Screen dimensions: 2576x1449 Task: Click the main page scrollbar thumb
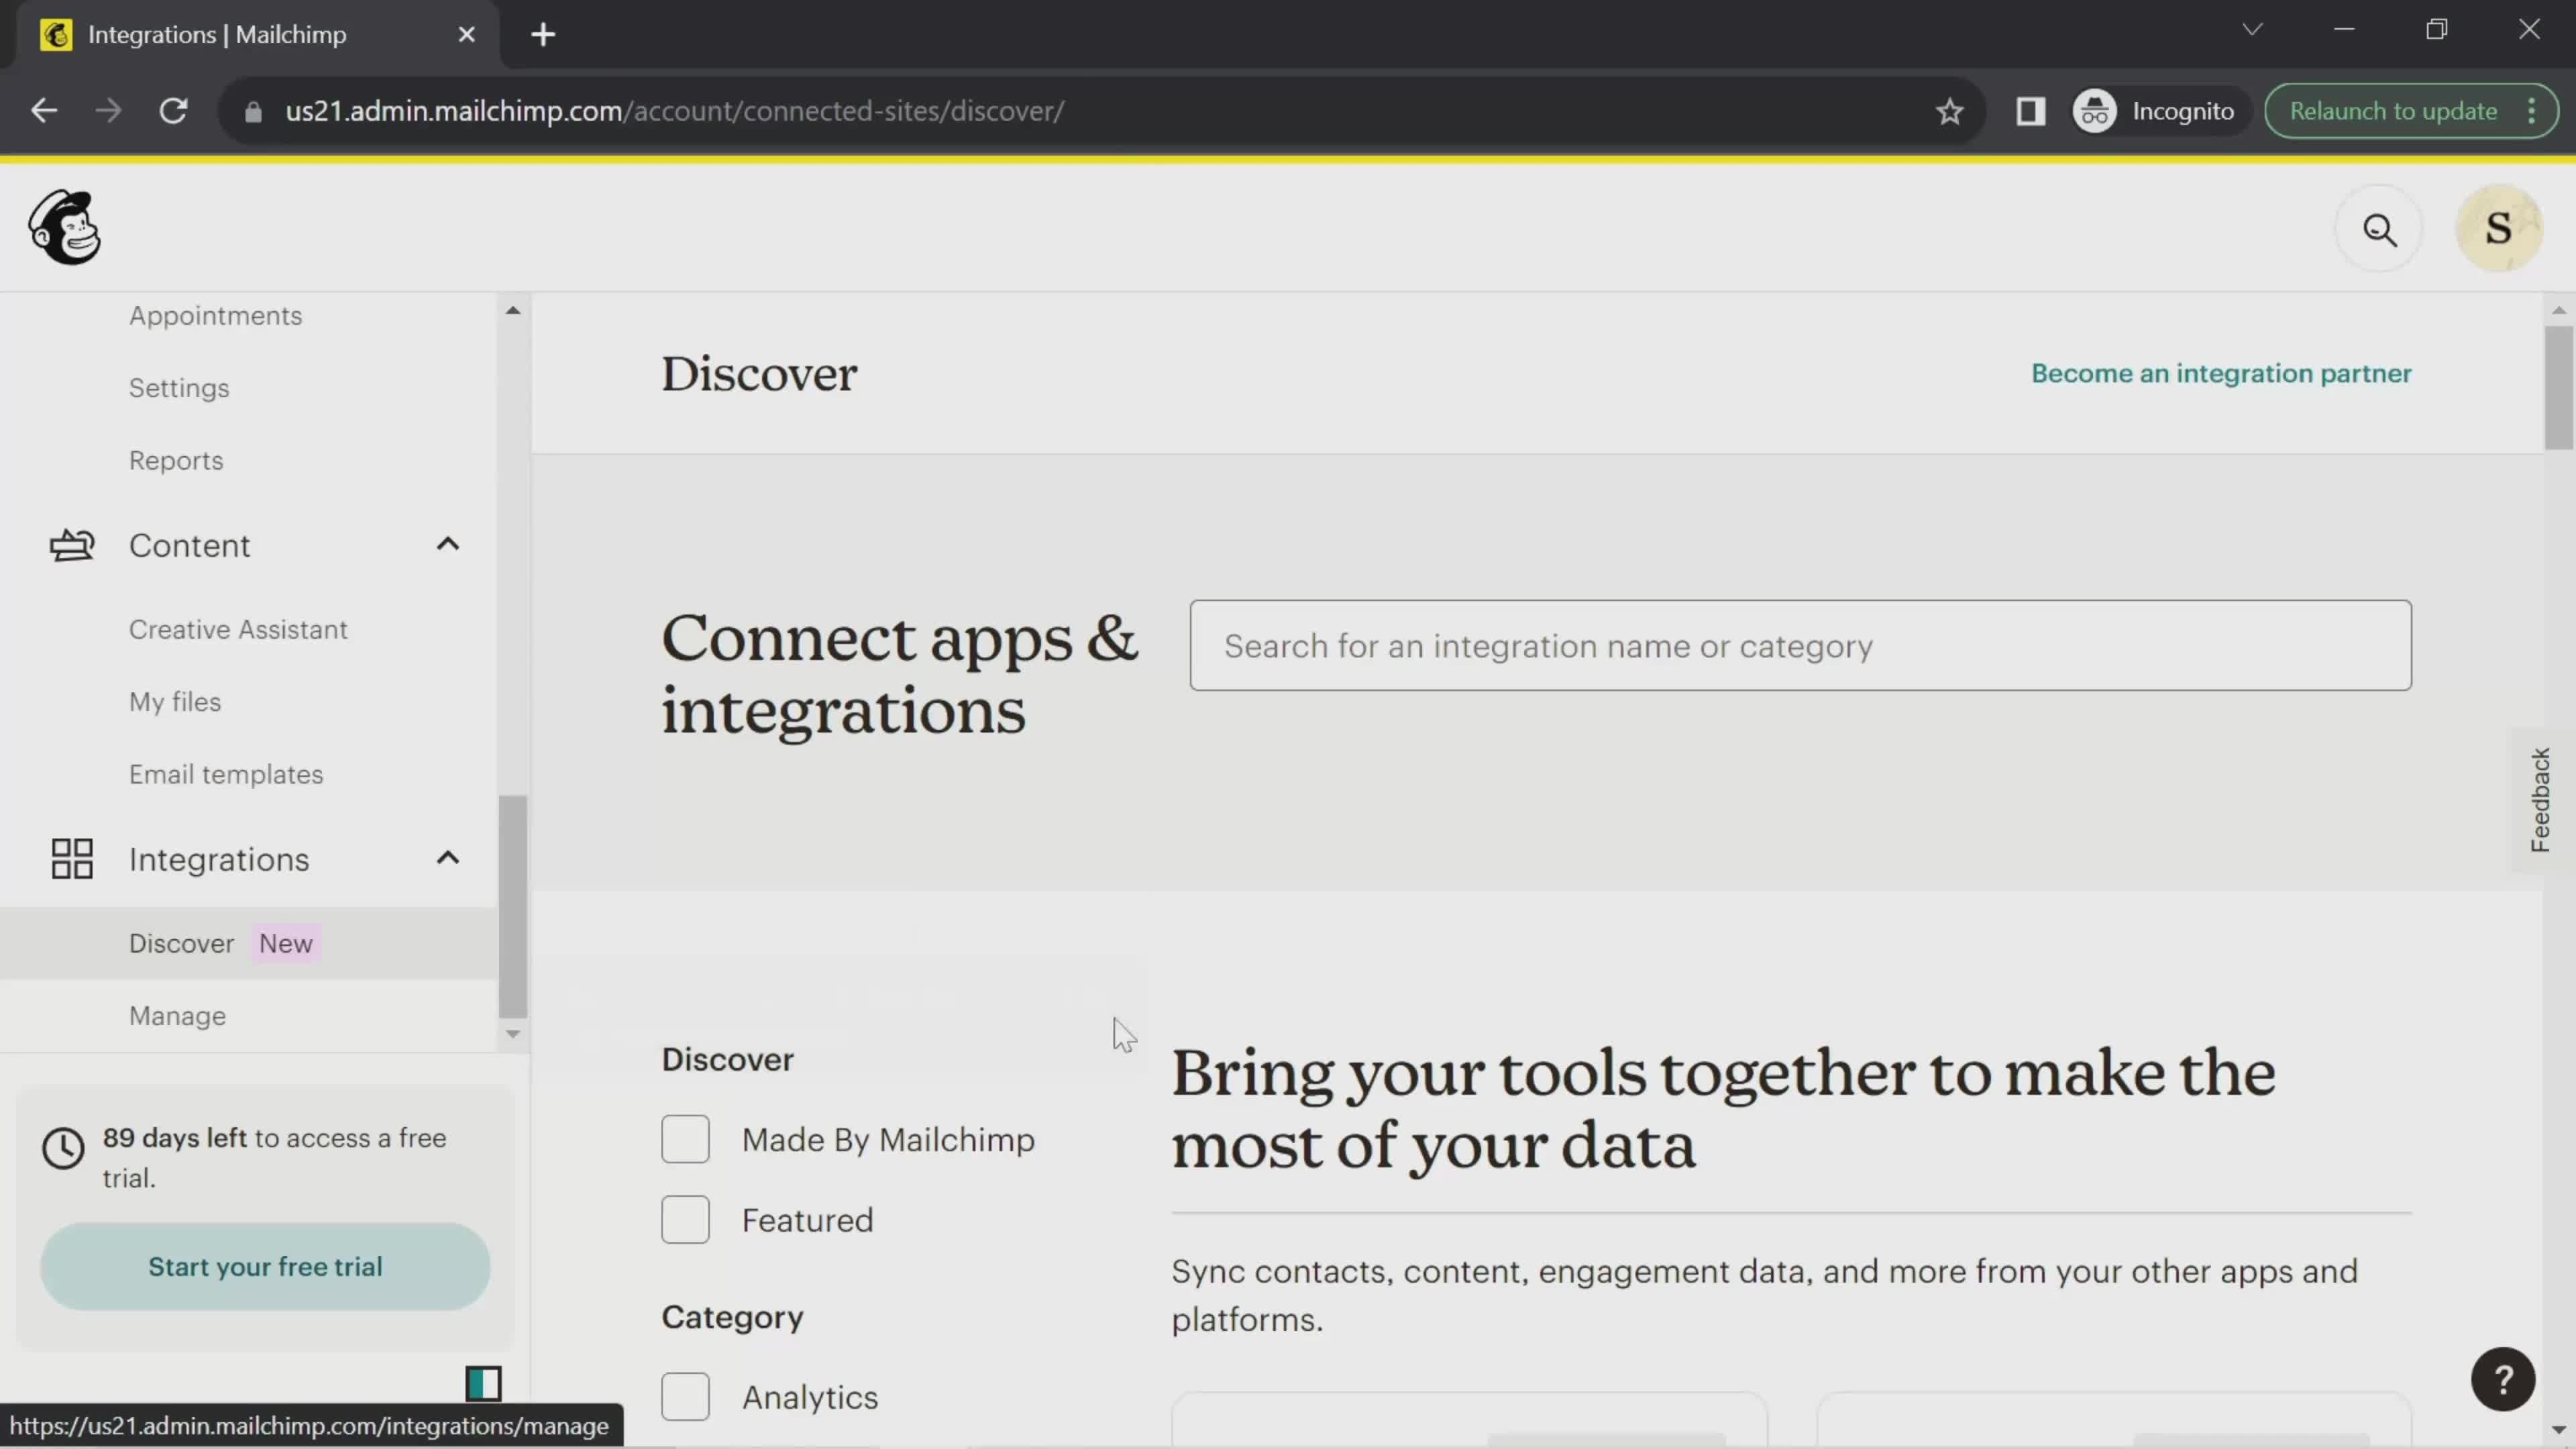tap(2559, 387)
